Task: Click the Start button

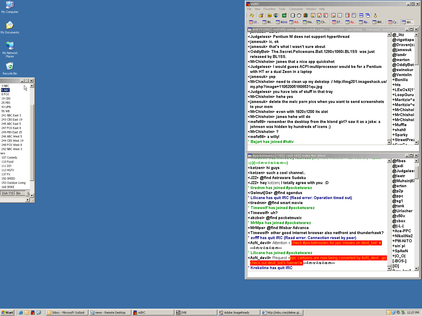Action: (7, 313)
